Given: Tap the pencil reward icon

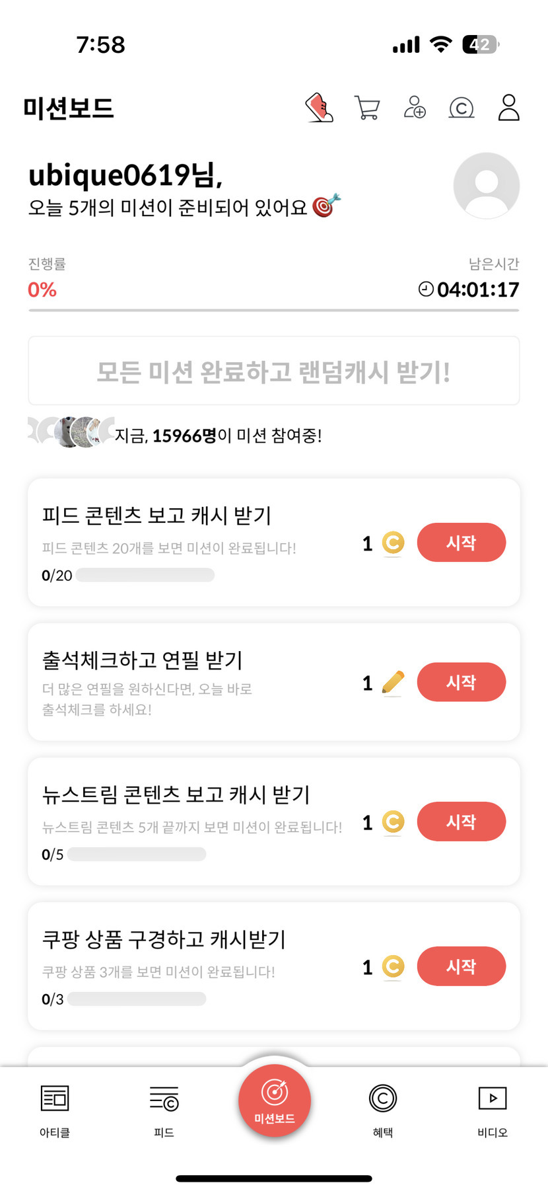Looking at the screenshot, I should point(393,683).
